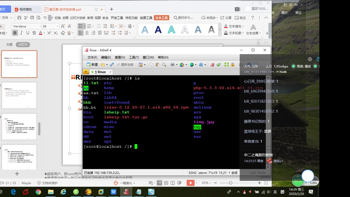The width and height of the screenshot is (350, 197).
Task: Click the 查找命令 search field
Action: (x=183, y=18)
